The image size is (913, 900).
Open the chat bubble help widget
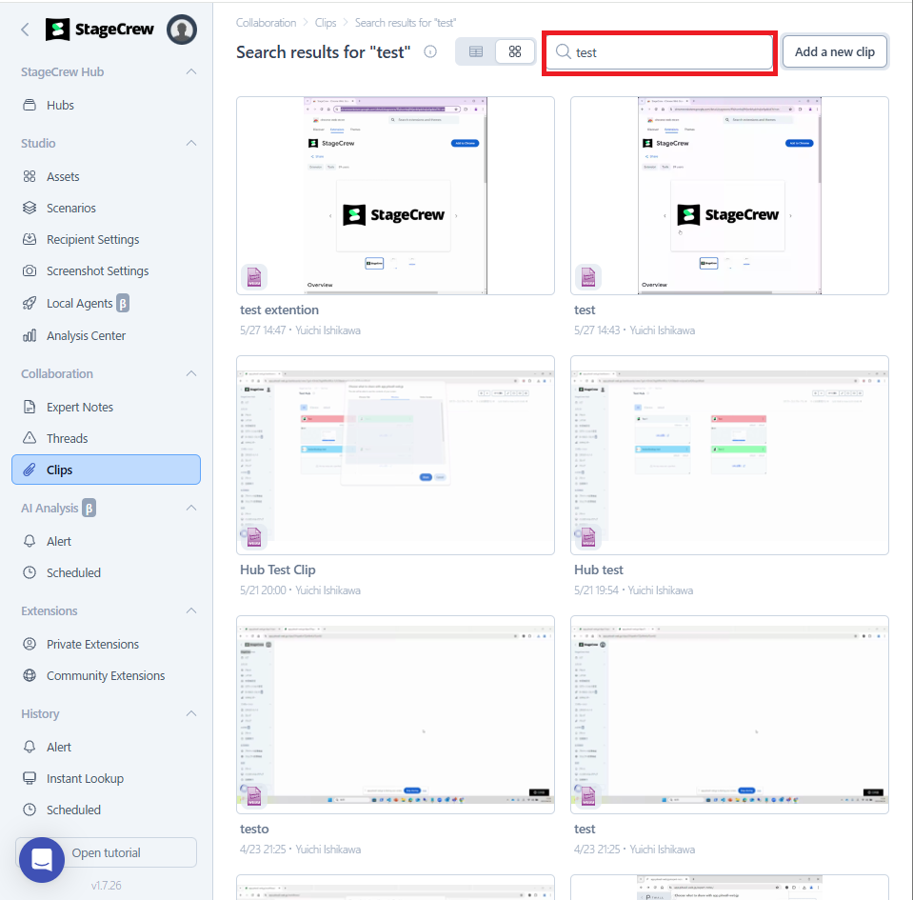point(42,859)
